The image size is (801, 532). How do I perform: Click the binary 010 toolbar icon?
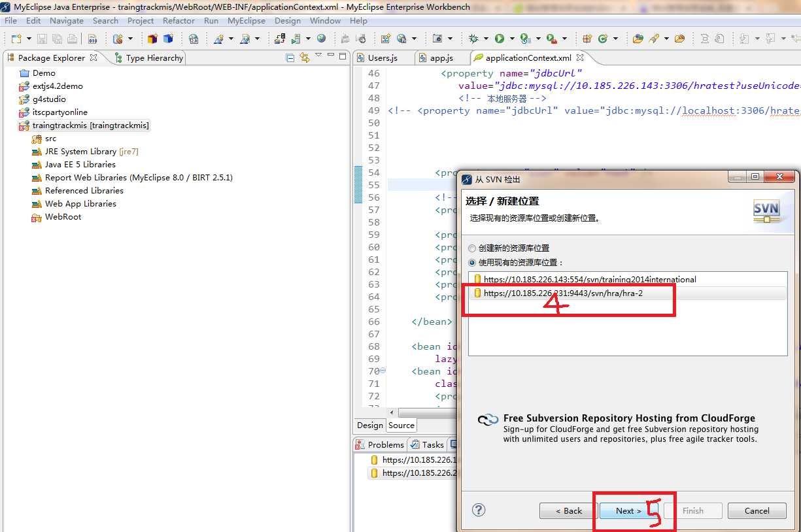click(93, 39)
